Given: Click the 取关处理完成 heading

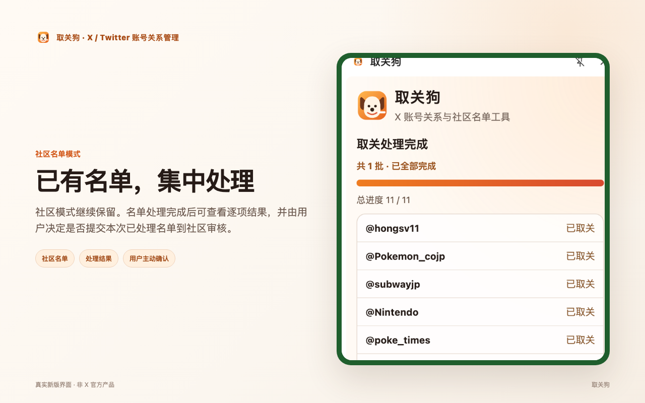Looking at the screenshot, I should pos(392,145).
